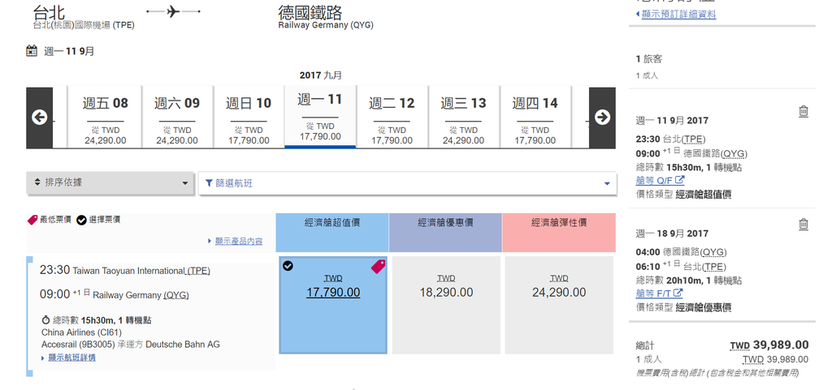Viewport: 832px width, 390px height.
Task: Switch to 週三 13 date tab
Action: [463, 118]
